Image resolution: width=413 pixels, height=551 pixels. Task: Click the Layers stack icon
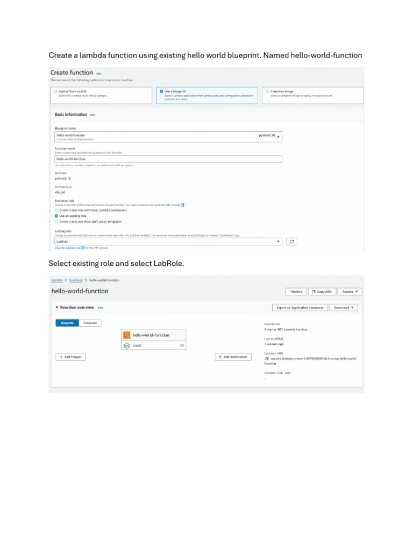click(127, 345)
